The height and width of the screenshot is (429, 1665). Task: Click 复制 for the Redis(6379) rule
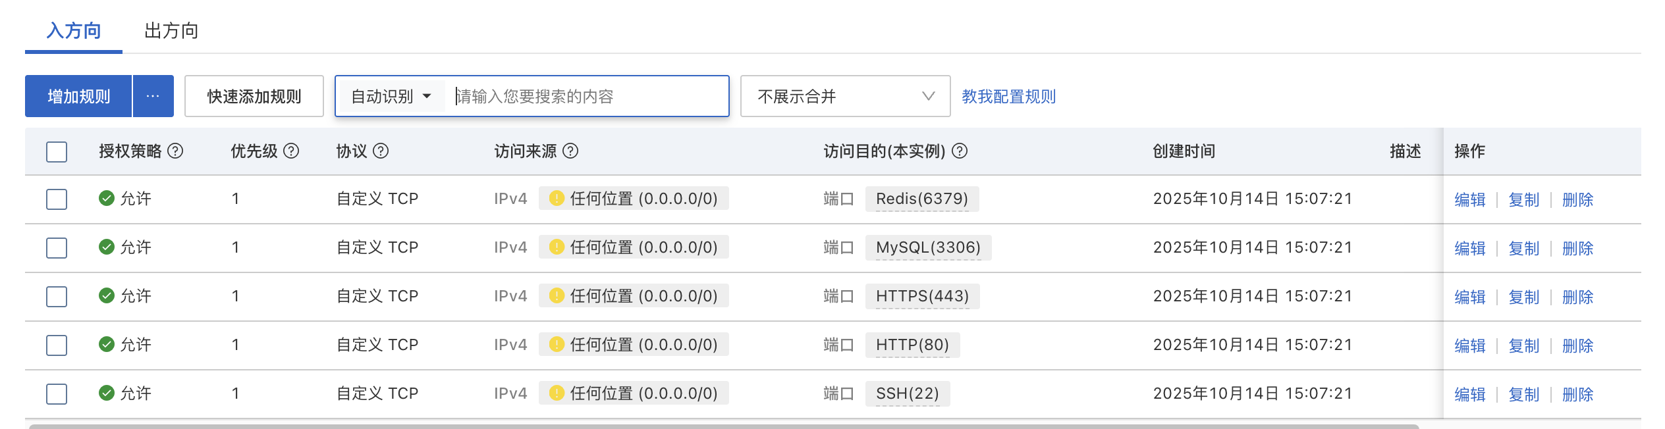point(1524,199)
